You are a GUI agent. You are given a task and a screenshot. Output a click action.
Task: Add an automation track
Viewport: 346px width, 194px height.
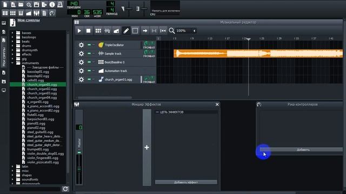tap(116, 31)
